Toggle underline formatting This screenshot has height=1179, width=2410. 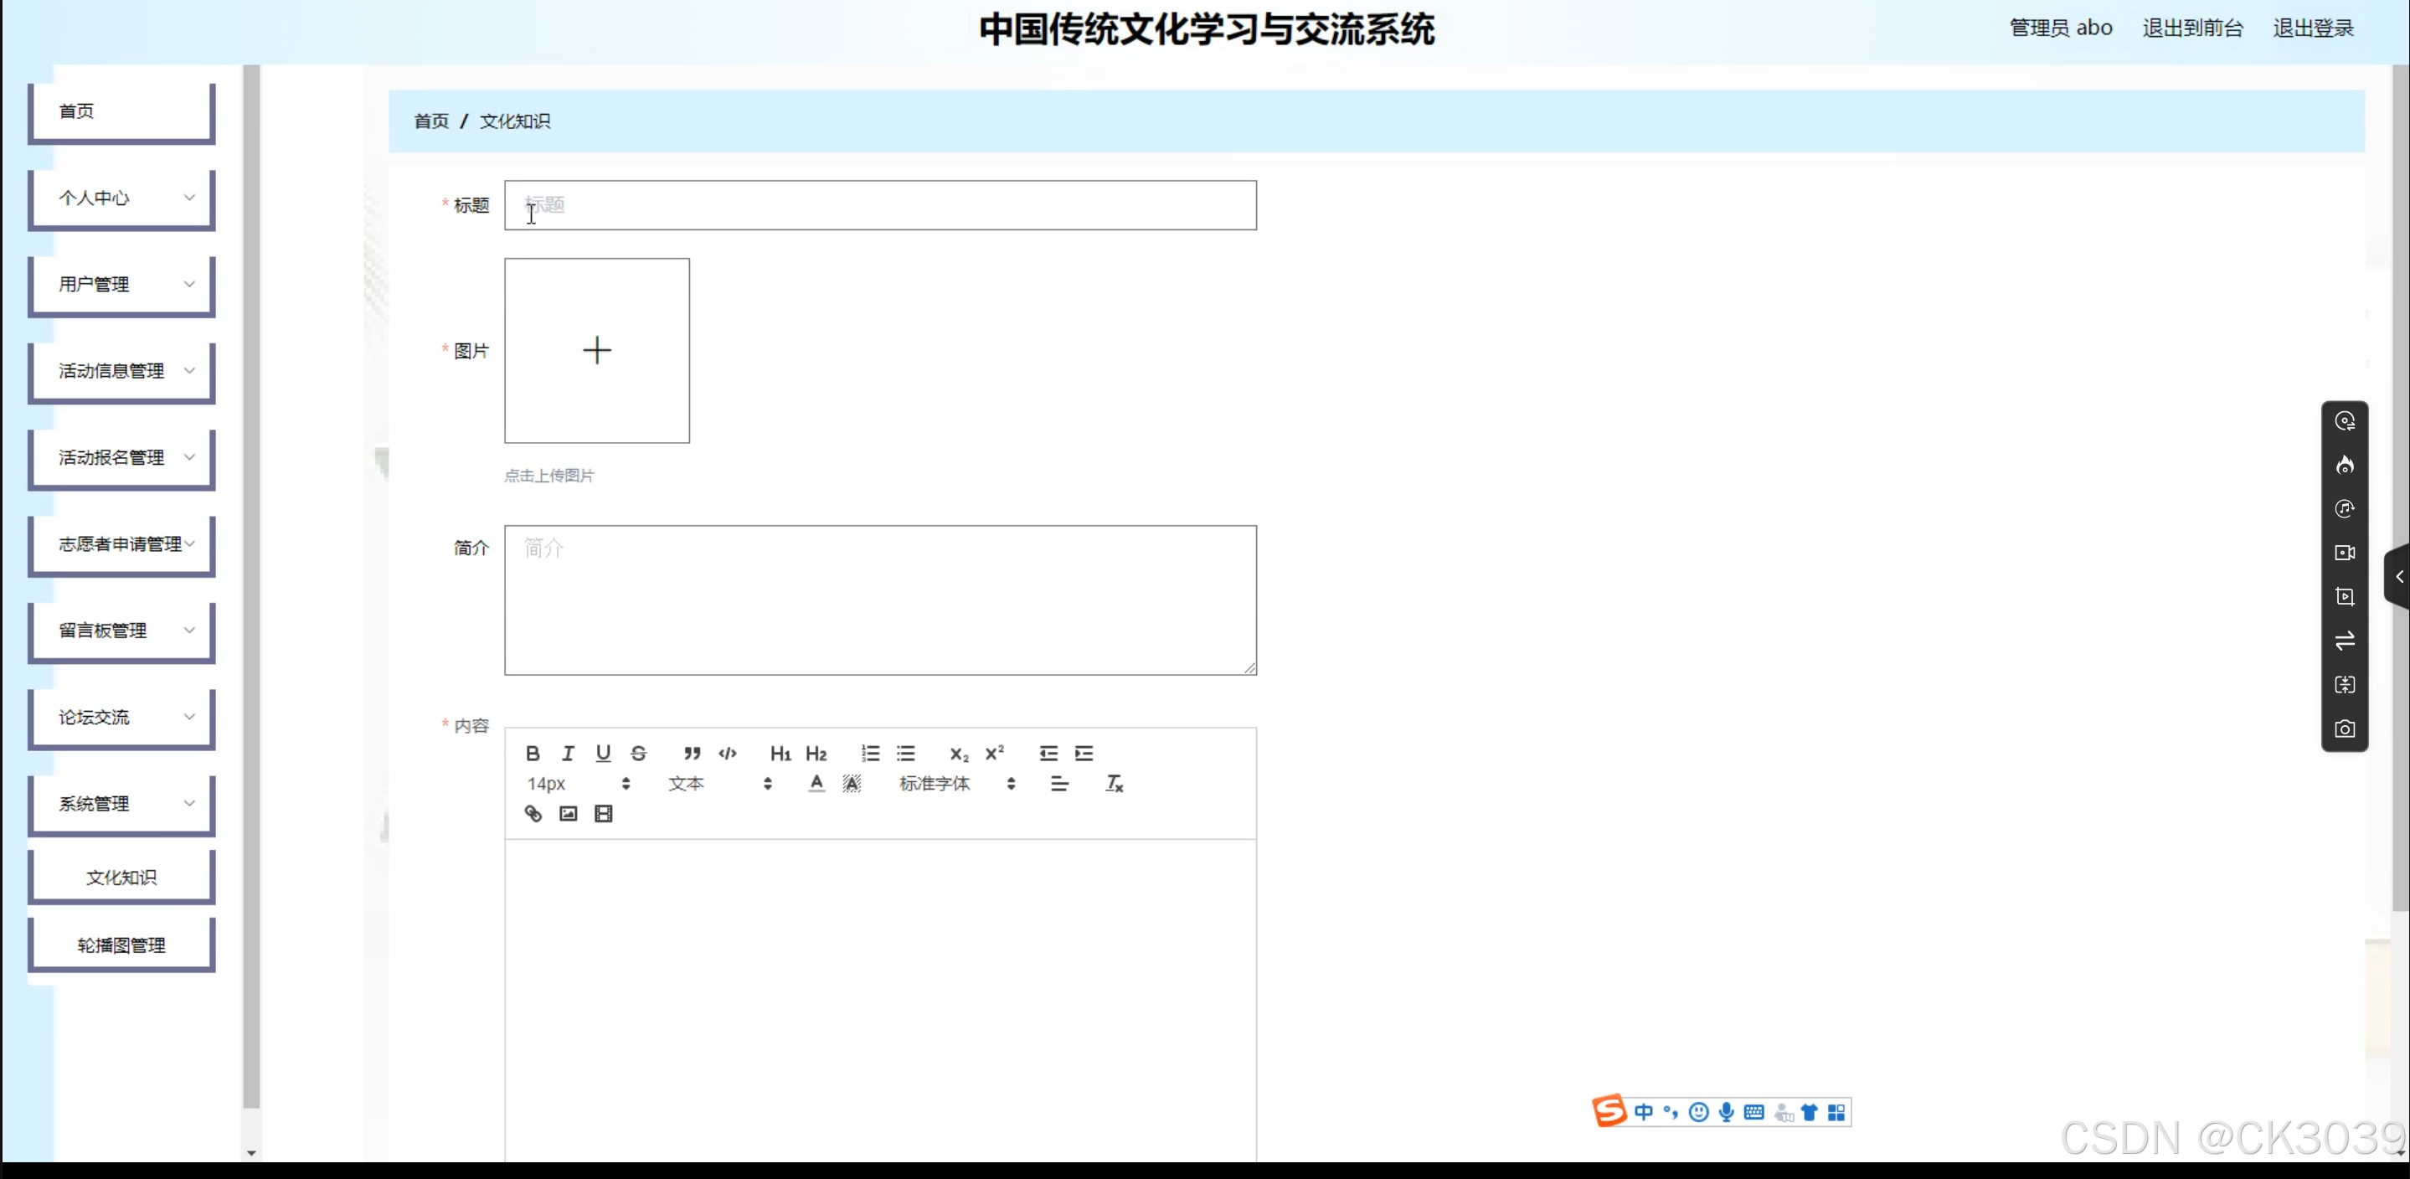[604, 754]
